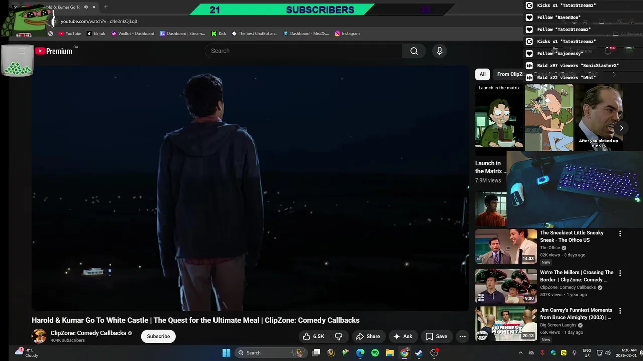Mute the tab via speaker icon

pos(86,7)
